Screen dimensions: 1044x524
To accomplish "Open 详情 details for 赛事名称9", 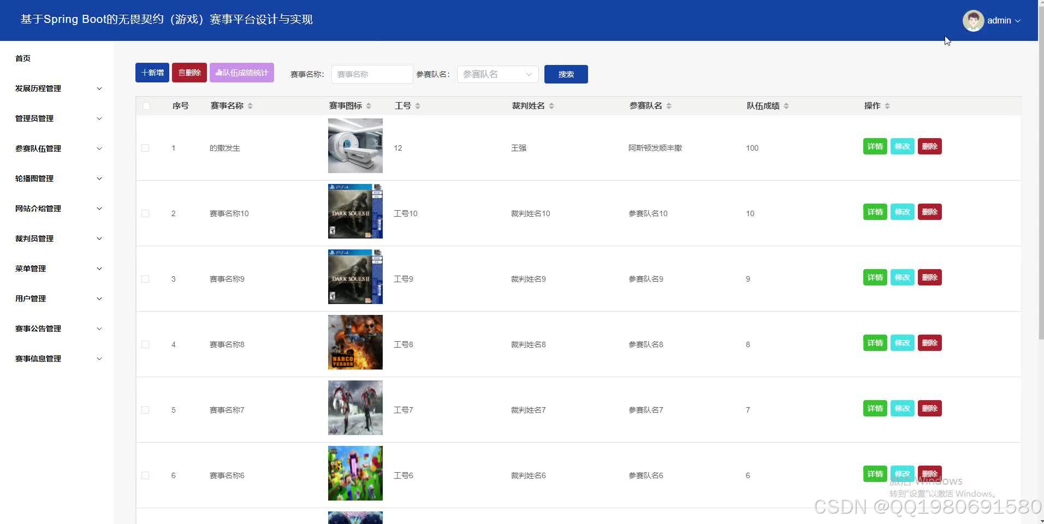I will [875, 277].
